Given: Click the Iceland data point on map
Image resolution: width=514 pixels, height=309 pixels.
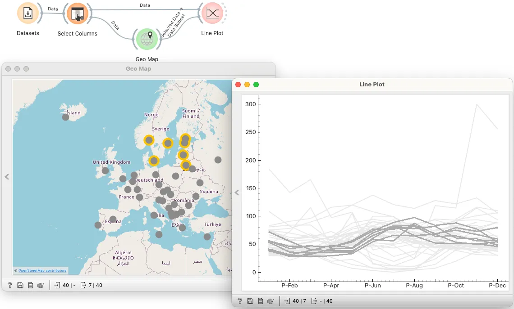Looking at the screenshot, I should [x=65, y=117].
